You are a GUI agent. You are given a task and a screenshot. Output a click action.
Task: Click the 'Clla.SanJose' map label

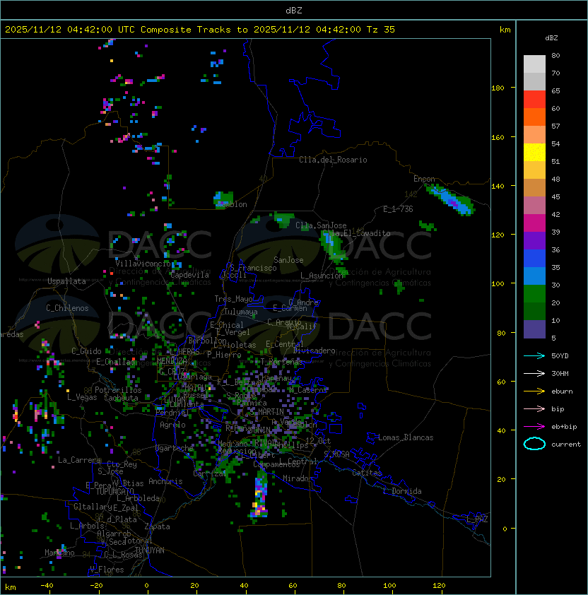tap(321, 225)
